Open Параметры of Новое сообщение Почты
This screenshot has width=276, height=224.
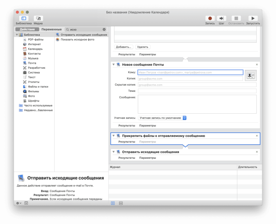[148, 125]
